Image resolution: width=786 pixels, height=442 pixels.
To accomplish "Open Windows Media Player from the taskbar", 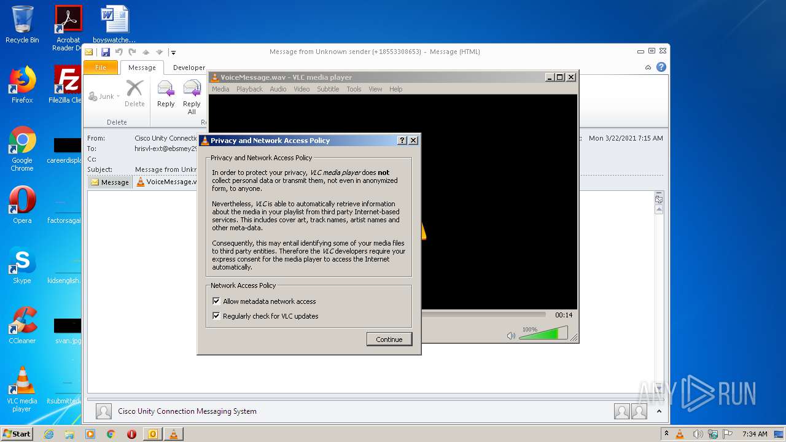I will [90, 434].
